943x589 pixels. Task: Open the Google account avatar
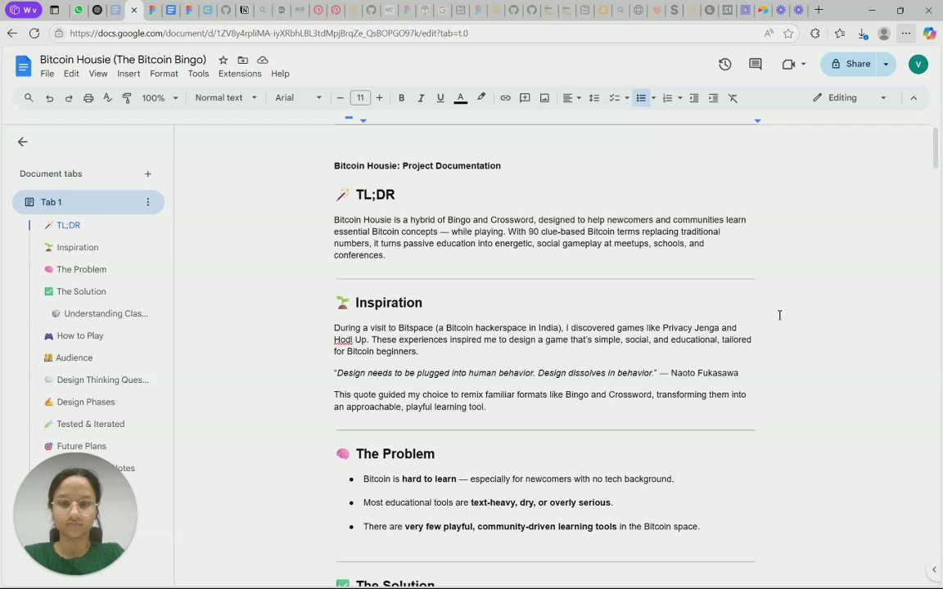coord(918,64)
